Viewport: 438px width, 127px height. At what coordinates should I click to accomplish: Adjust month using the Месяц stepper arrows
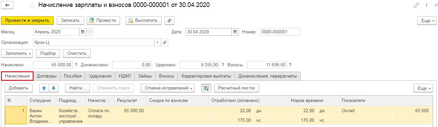90,32
